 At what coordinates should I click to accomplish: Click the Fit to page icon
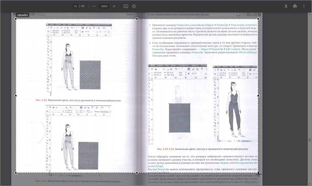(126, 6)
